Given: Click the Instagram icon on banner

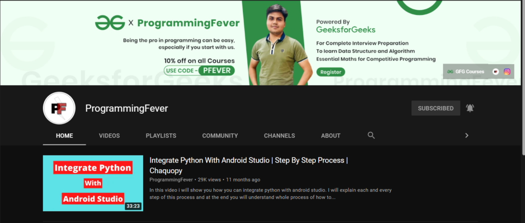Looking at the screenshot, I should point(507,71).
